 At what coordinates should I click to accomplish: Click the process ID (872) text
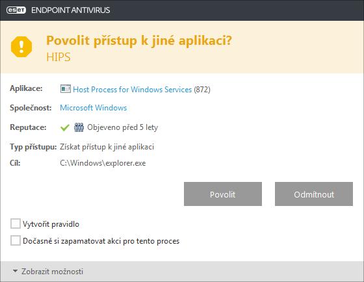click(202, 90)
